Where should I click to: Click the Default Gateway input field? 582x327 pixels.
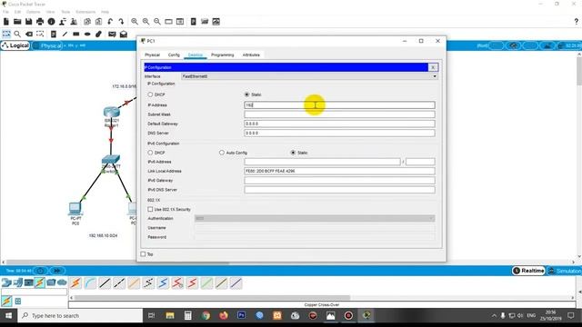[339, 124]
